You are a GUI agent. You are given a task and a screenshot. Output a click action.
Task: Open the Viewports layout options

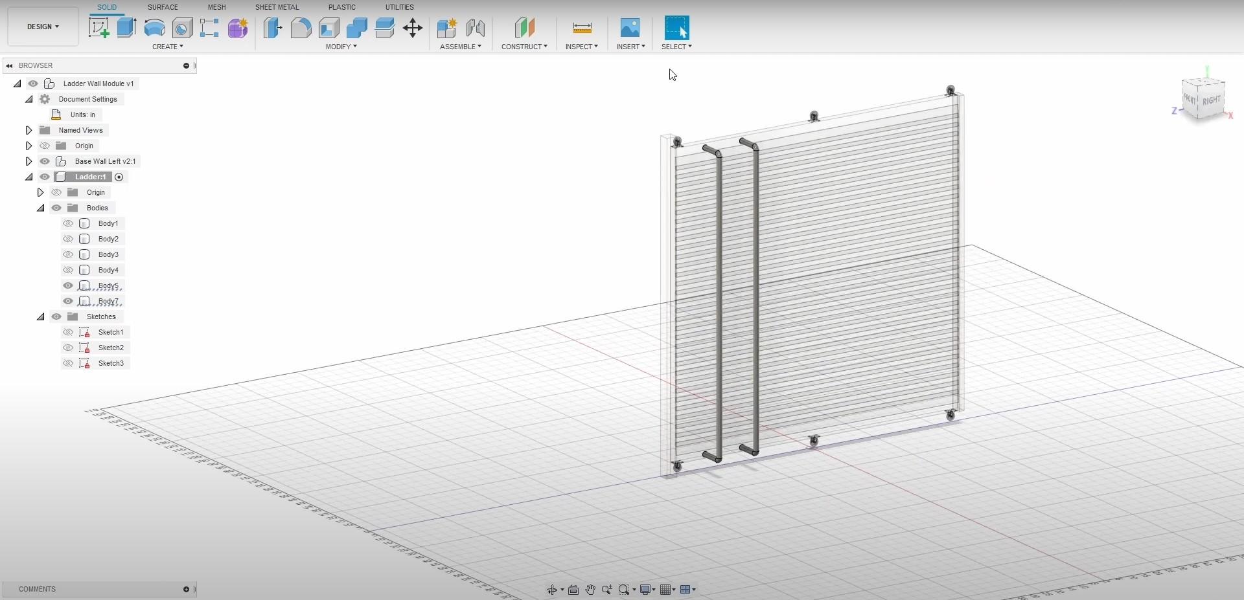pos(685,590)
